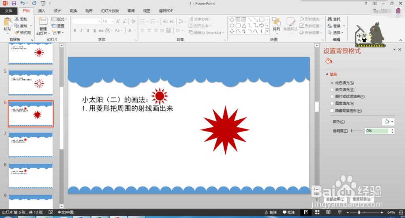
Task: Toggle Comments (批注) pane in status bar
Action: click(289, 212)
